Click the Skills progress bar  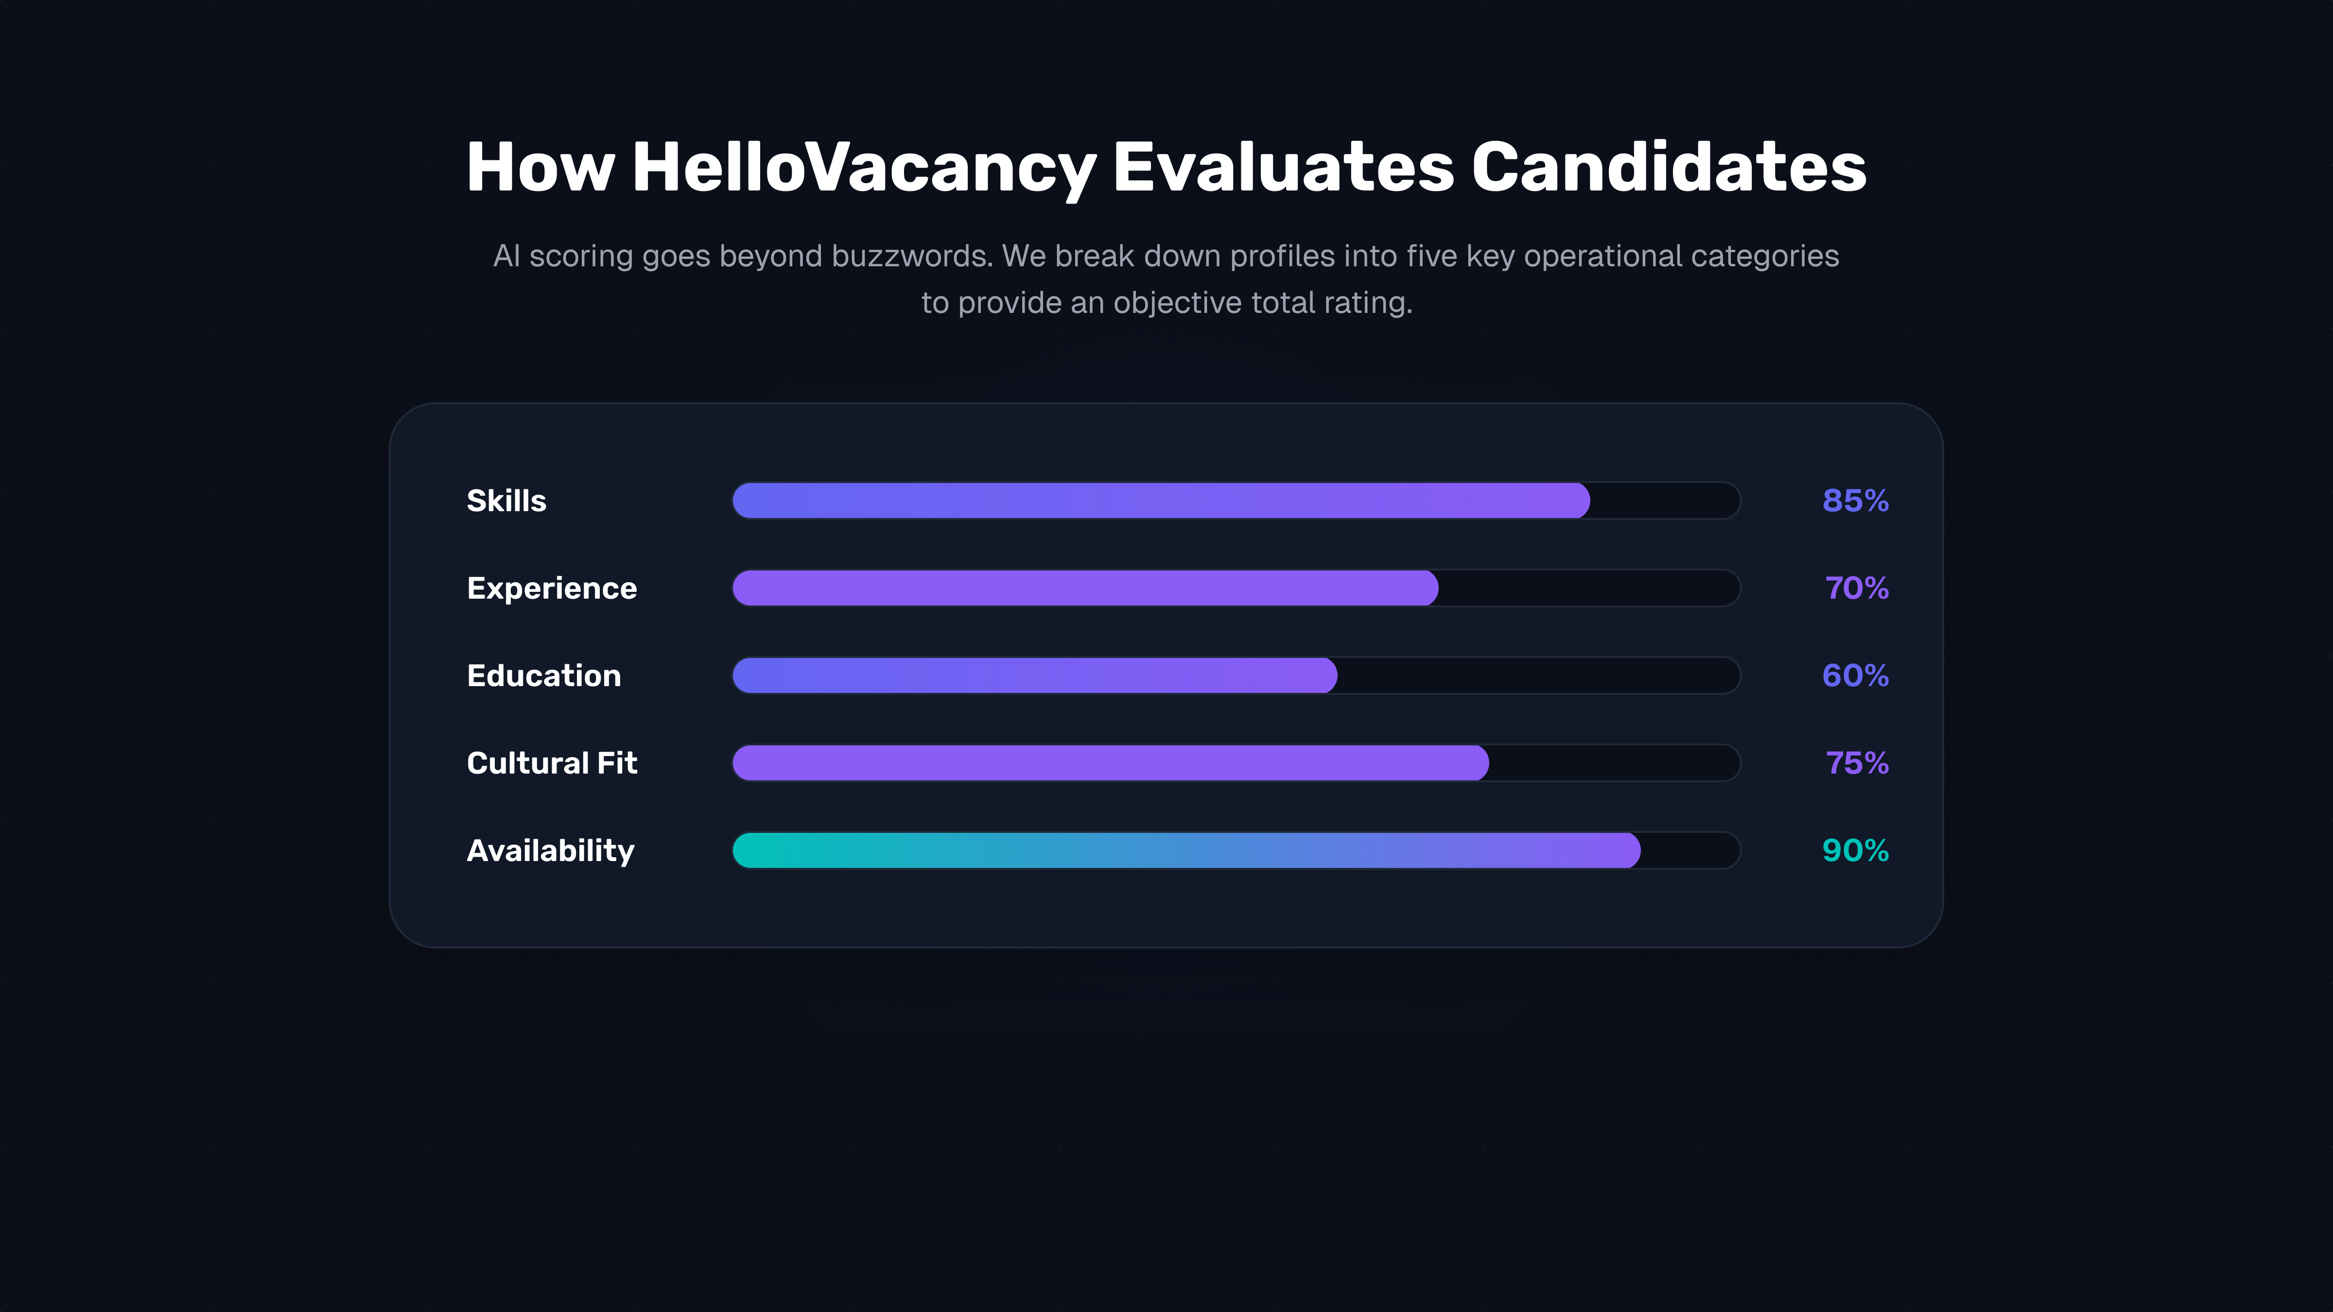click(x=1236, y=501)
